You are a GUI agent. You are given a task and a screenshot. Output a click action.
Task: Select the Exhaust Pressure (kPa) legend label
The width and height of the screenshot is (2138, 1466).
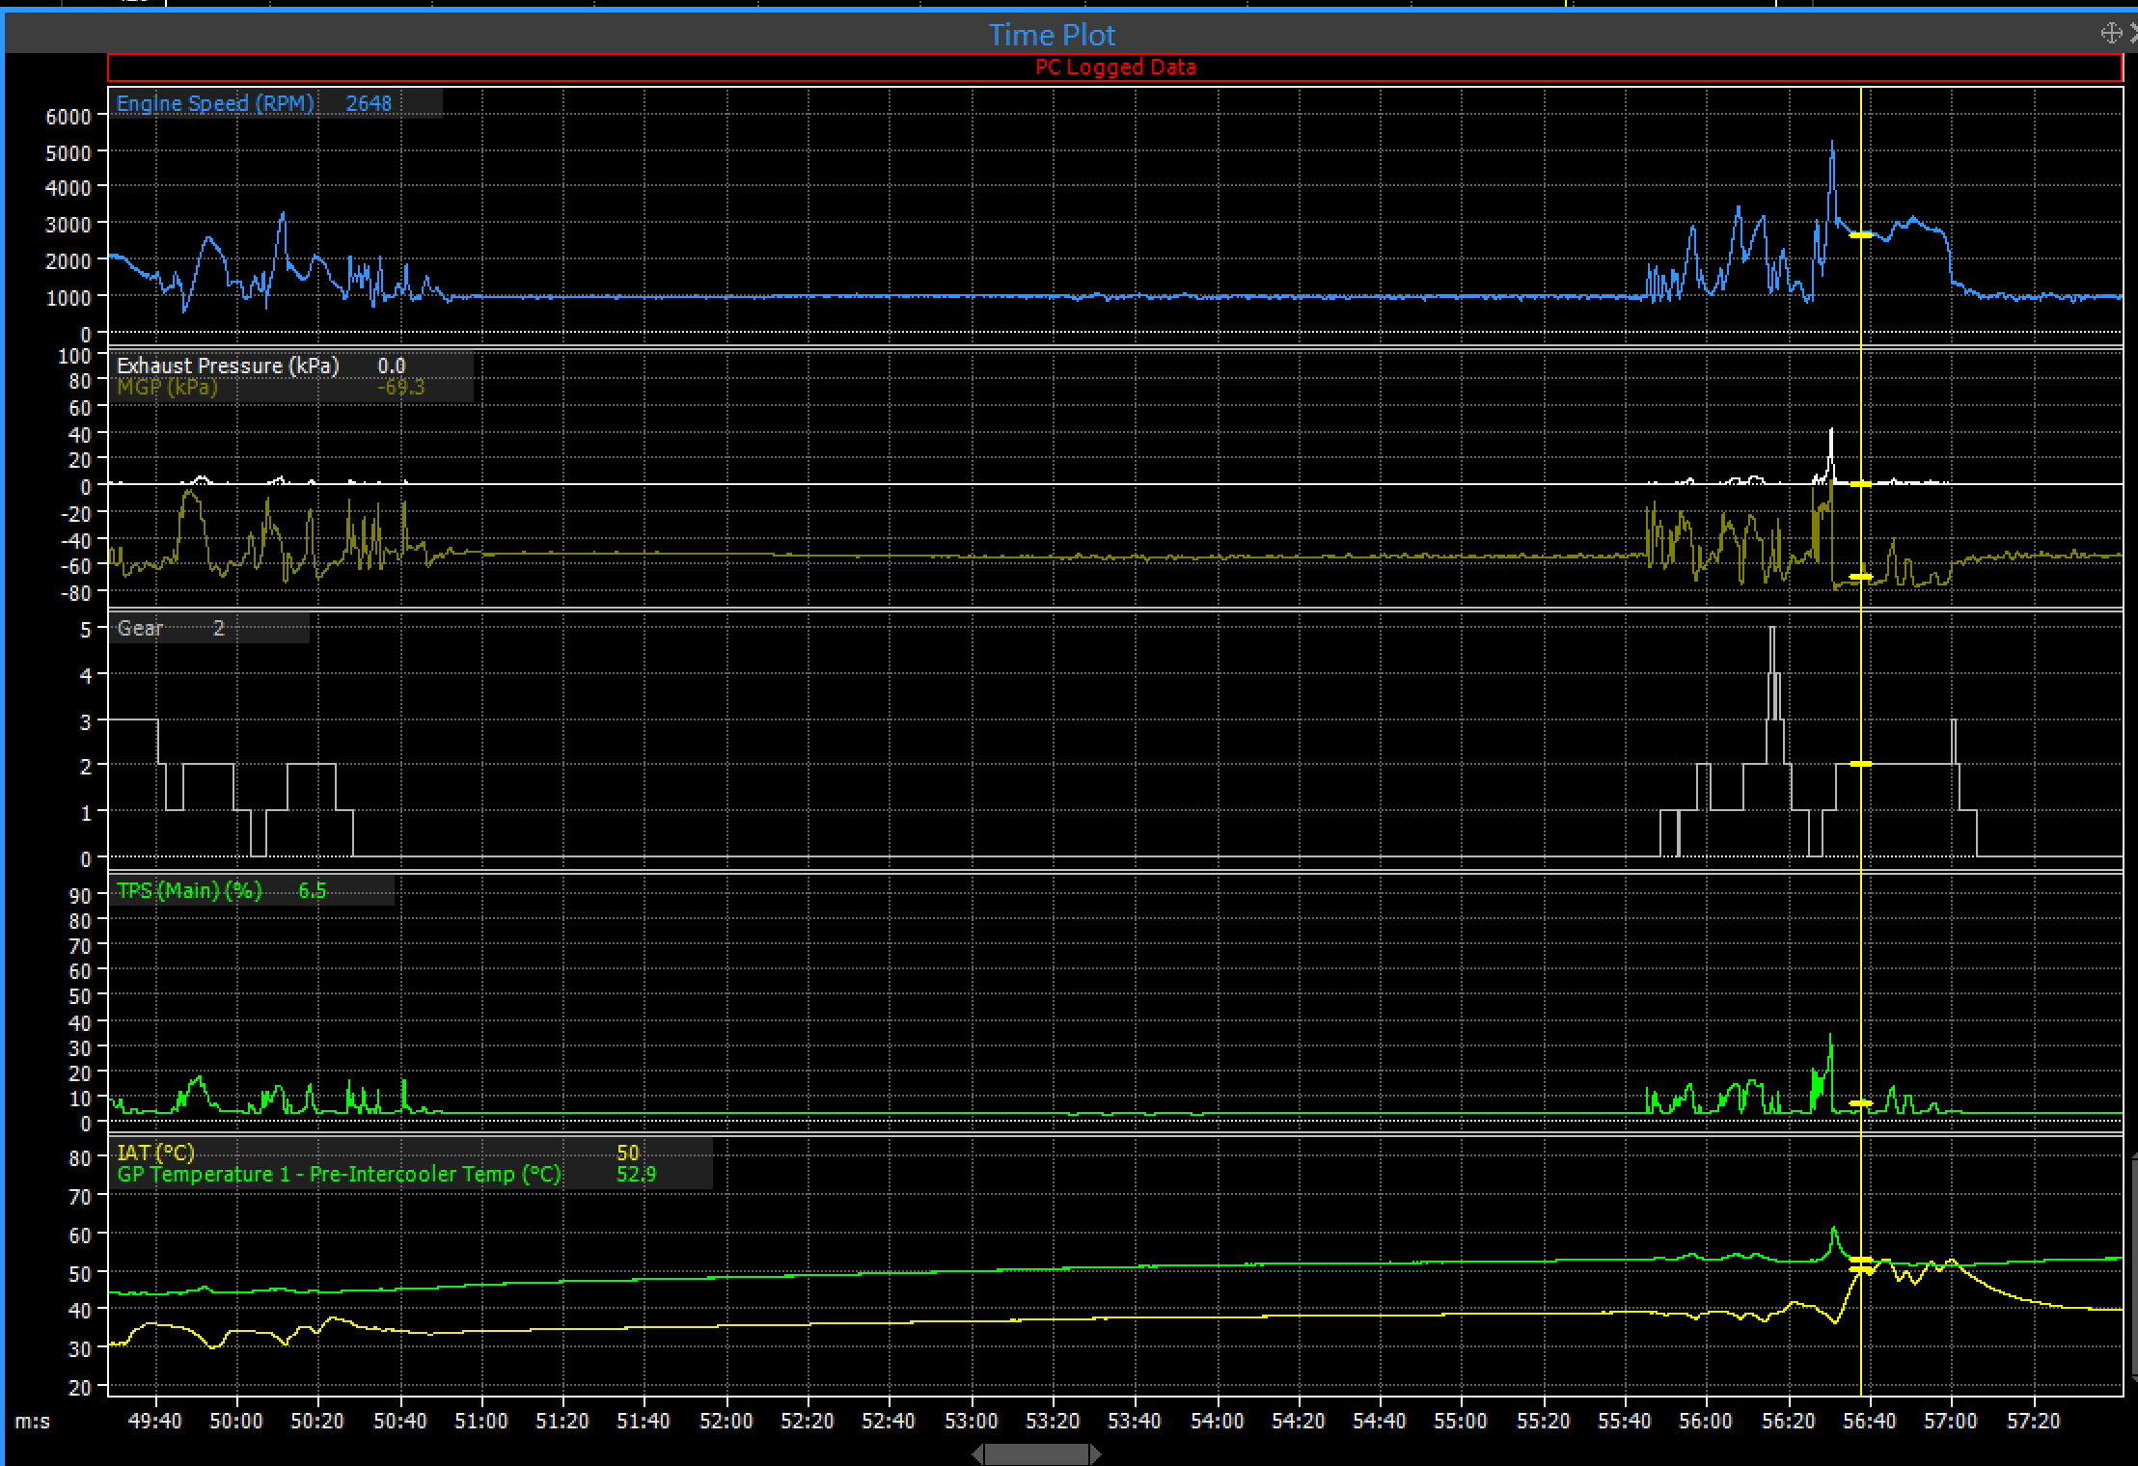[x=228, y=366]
